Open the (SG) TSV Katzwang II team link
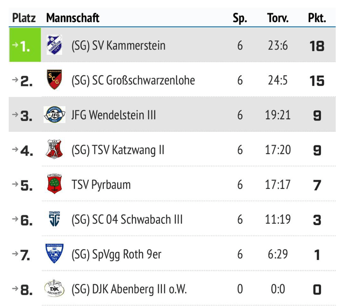Screen dimensions: 337x306 pyautogui.click(x=118, y=150)
